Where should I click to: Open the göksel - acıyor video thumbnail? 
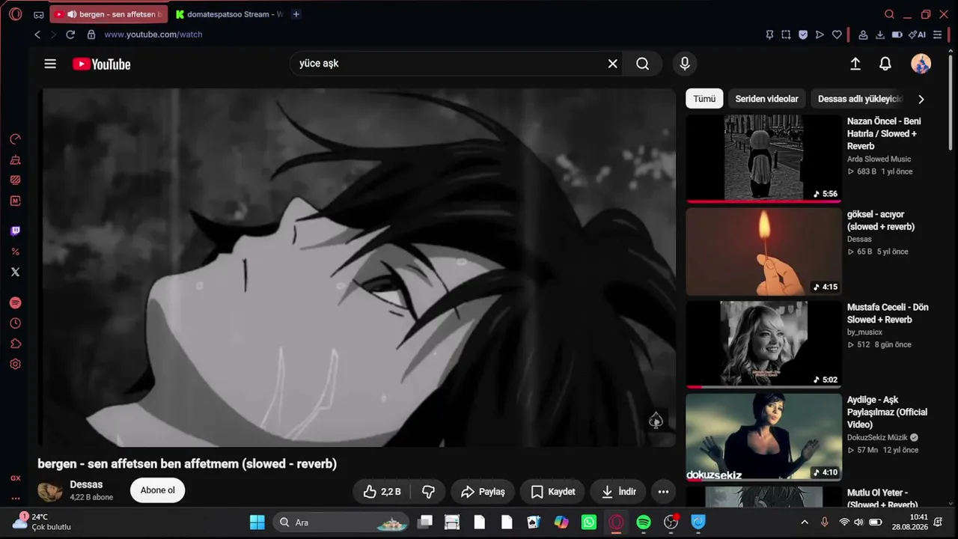point(763,252)
